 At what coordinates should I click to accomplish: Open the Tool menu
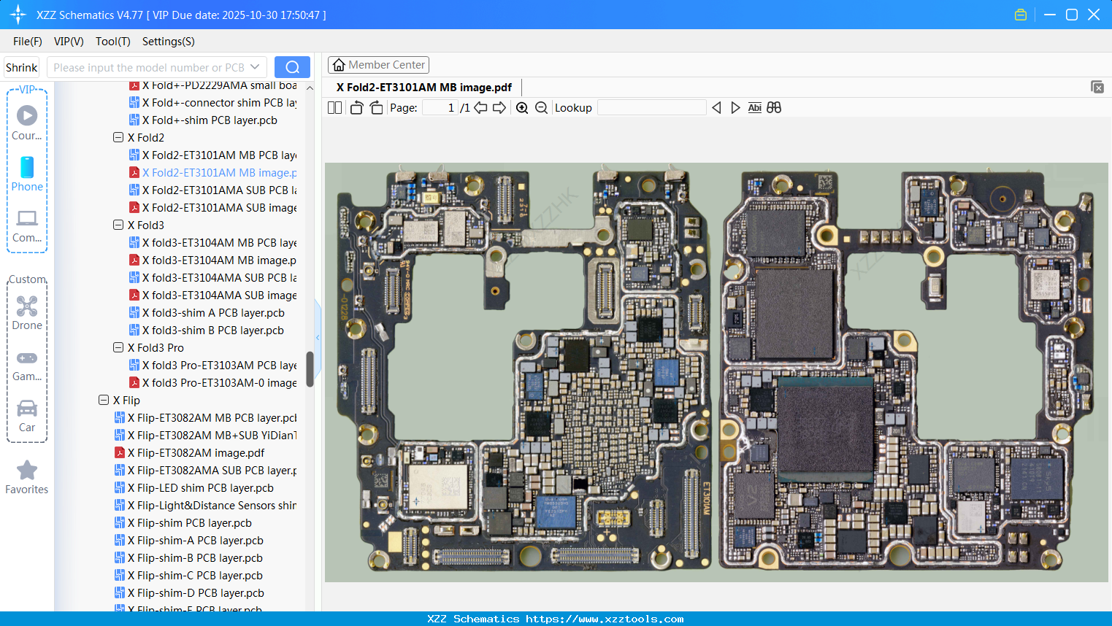[x=112, y=42]
